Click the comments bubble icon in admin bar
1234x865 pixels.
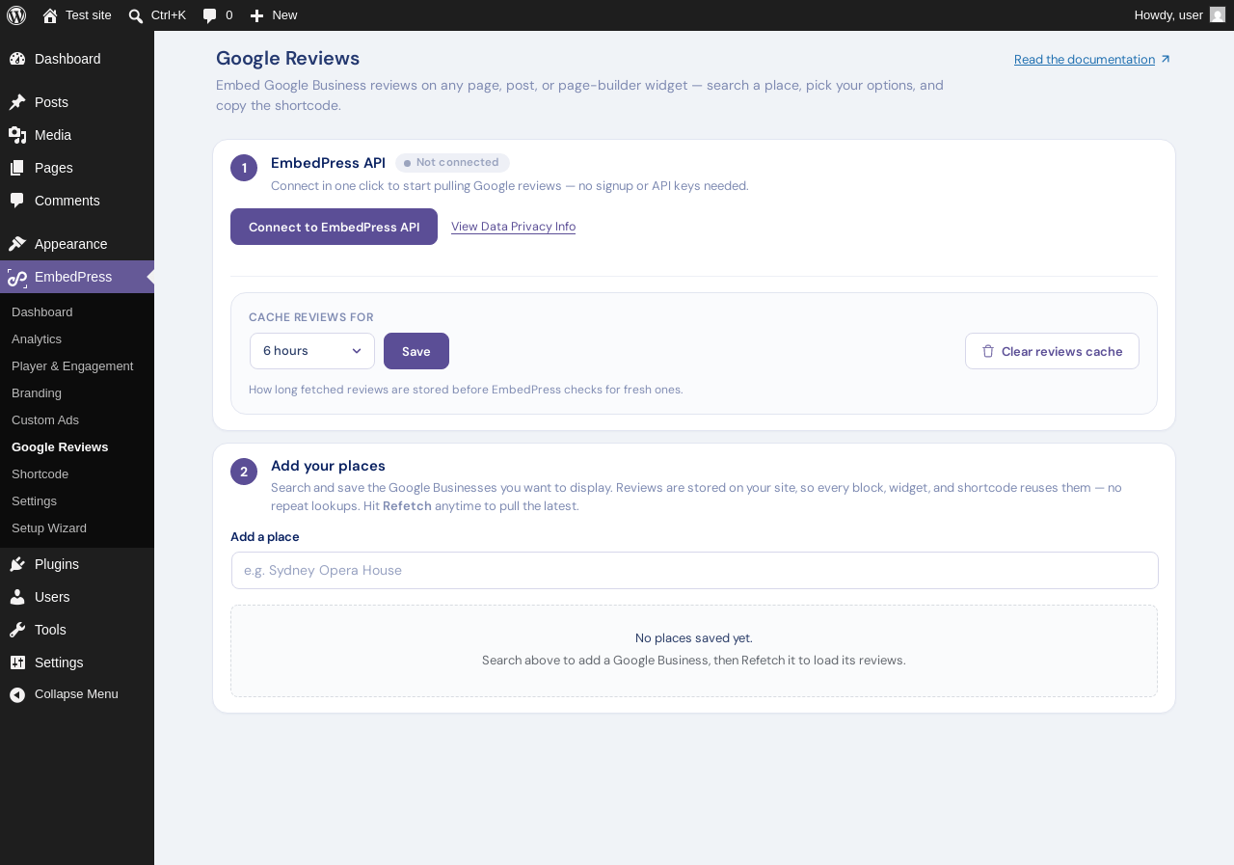210,15
